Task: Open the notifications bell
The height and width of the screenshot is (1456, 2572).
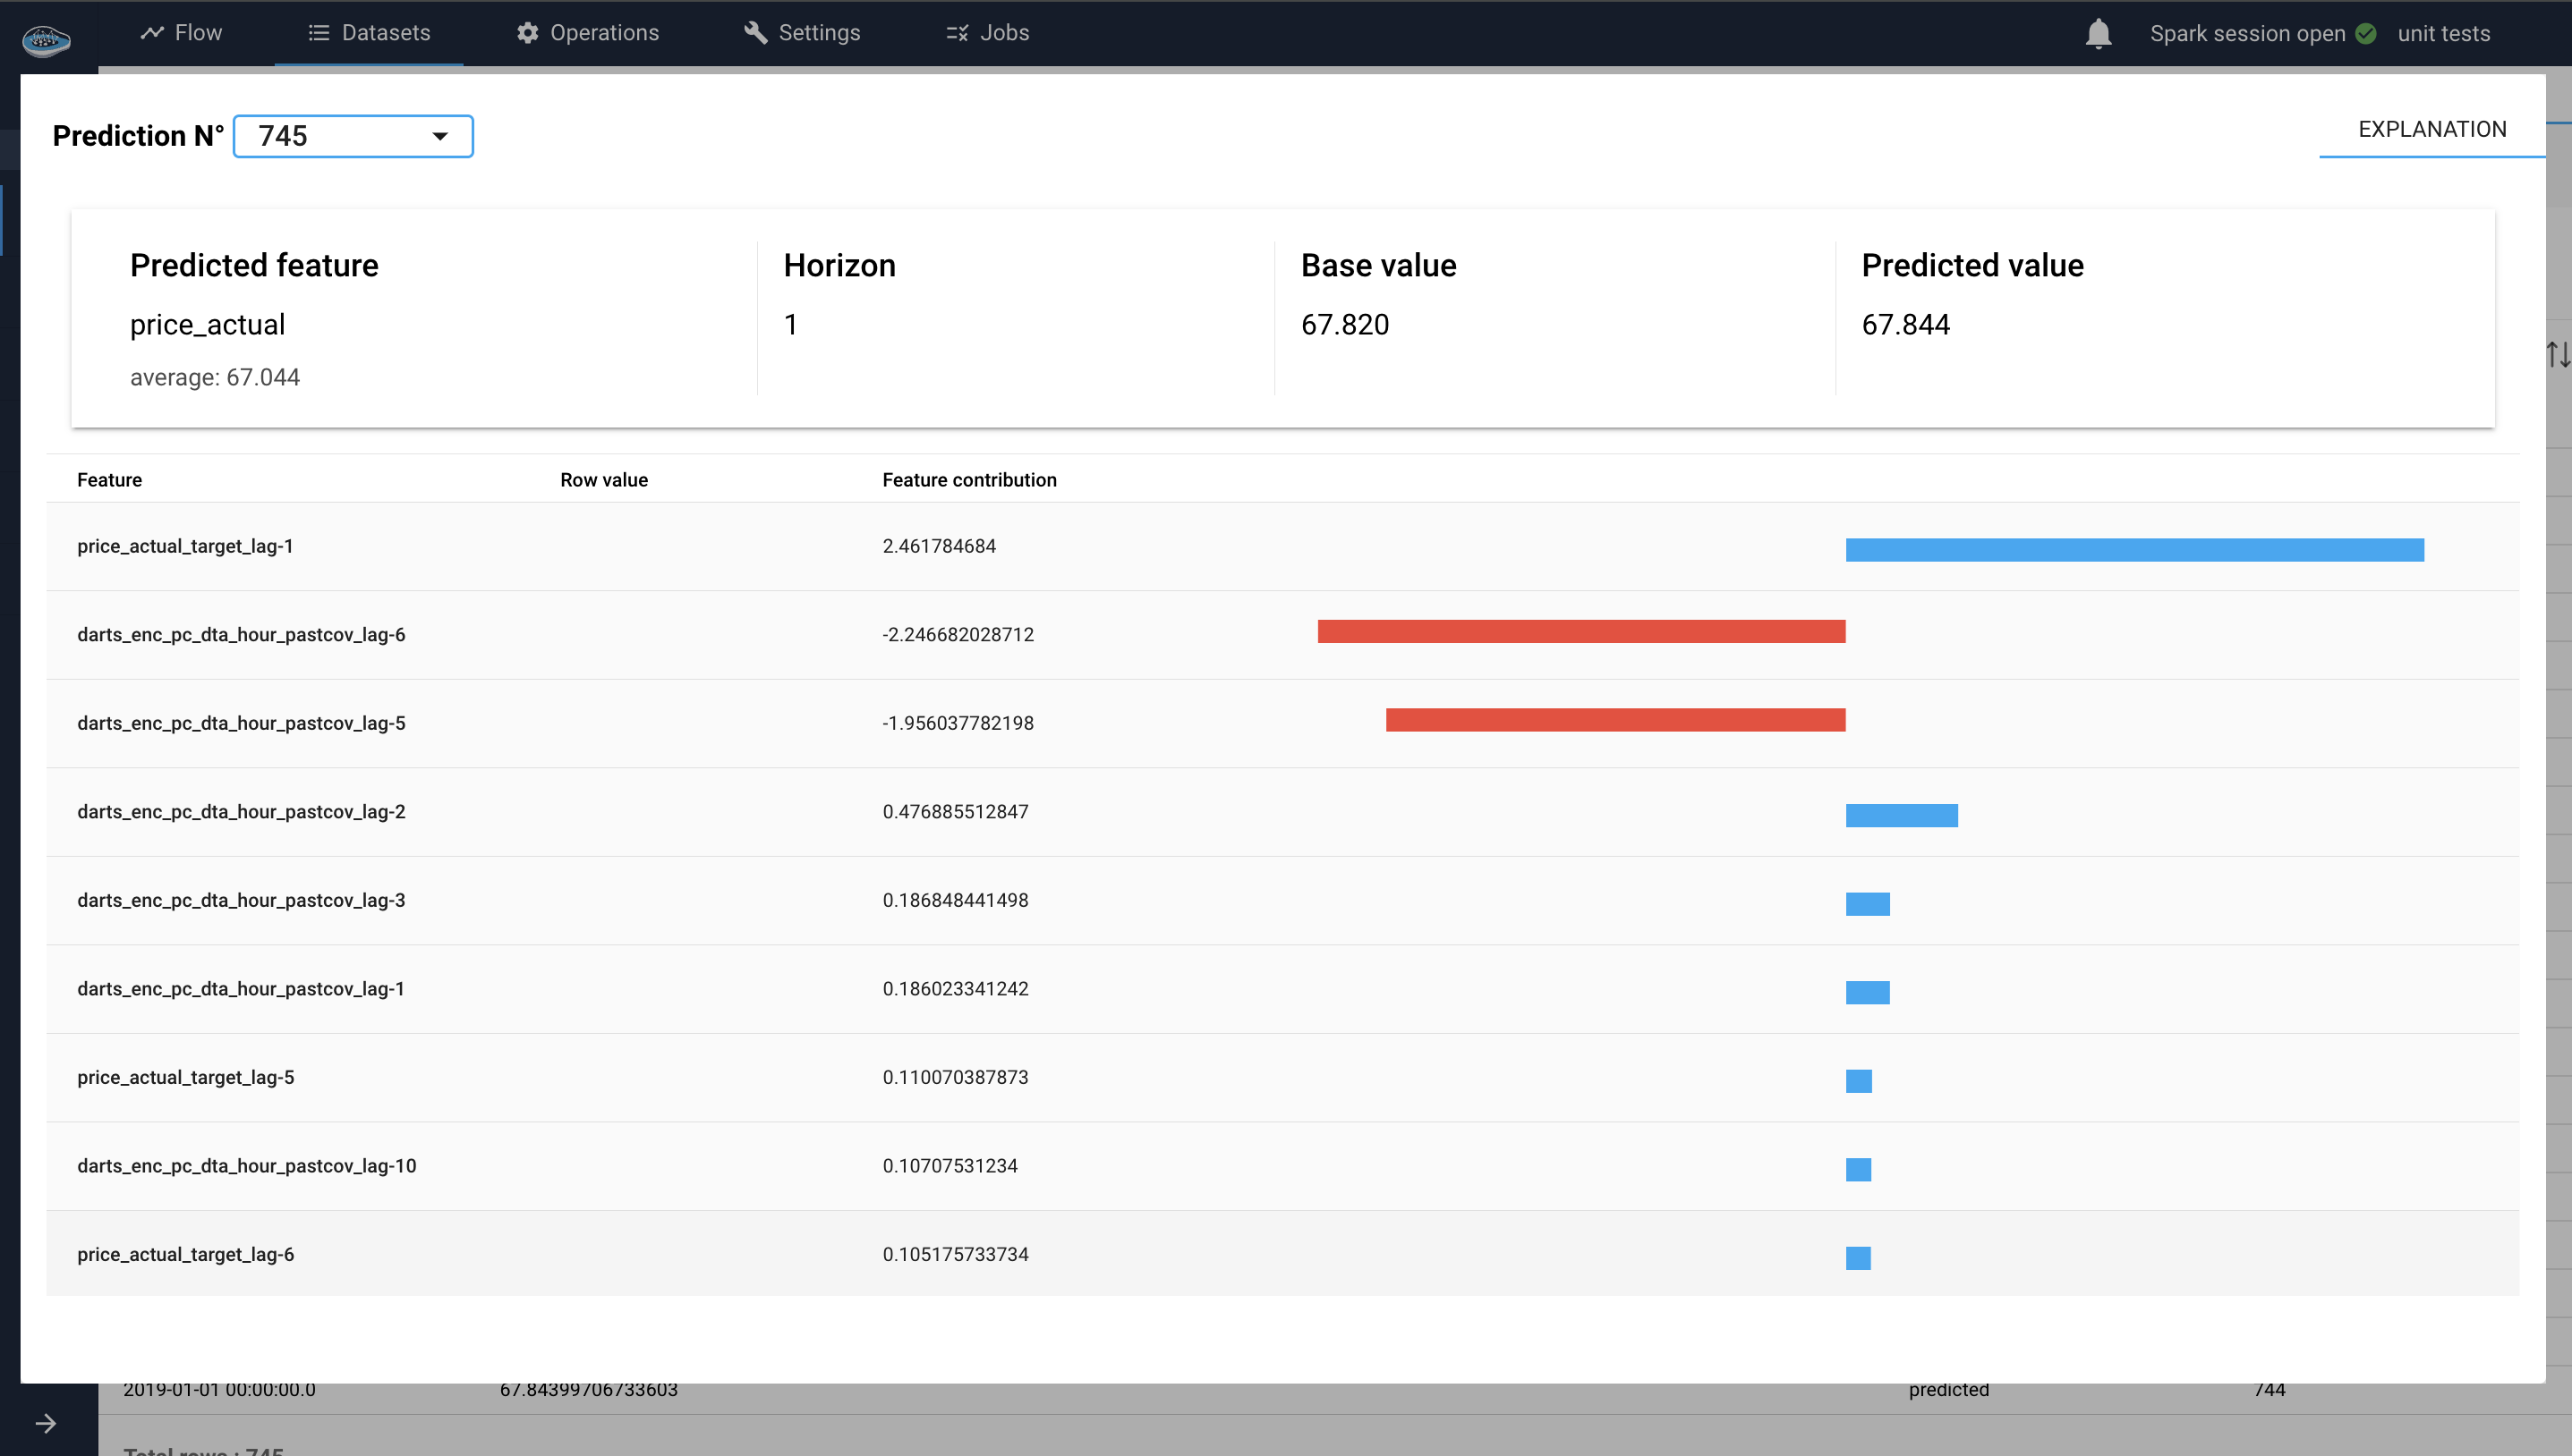Action: pos(2098,33)
